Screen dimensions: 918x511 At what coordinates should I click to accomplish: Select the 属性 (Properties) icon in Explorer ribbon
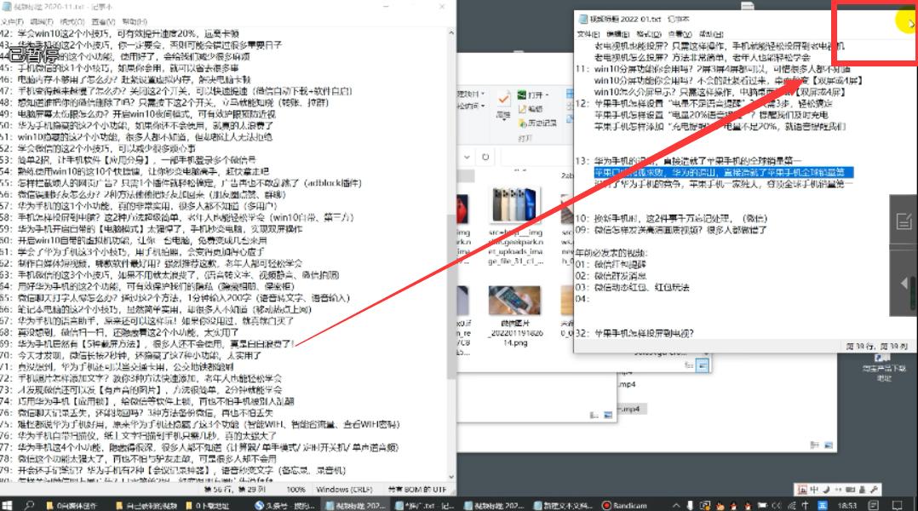tap(504, 115)
